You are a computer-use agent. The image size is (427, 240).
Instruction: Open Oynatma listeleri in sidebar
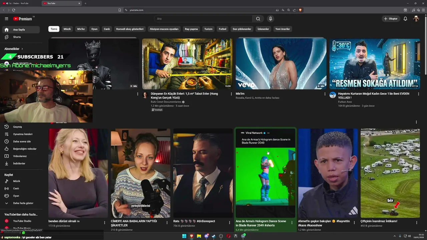click(21, 134)
